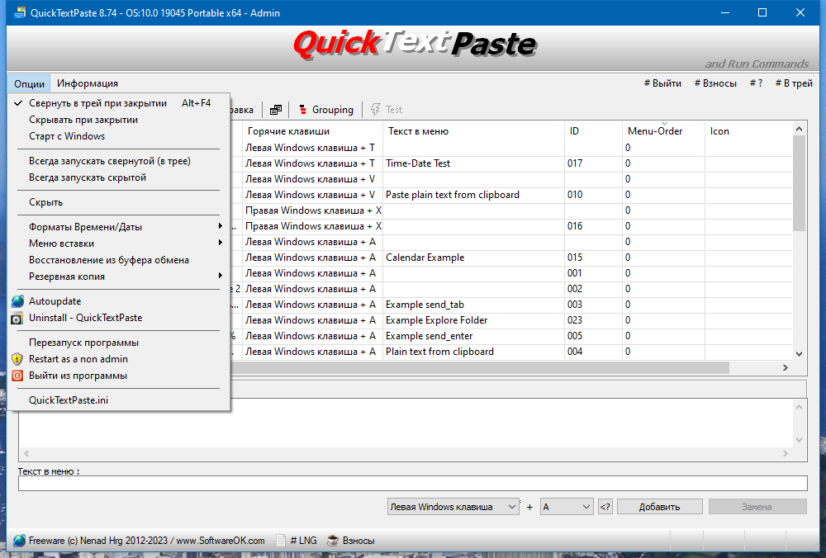Viewport: 826px width, 558px height.
Task: Click the coffee cup Взносы icon
Action: pyautogui.click(x=332, y=541)
